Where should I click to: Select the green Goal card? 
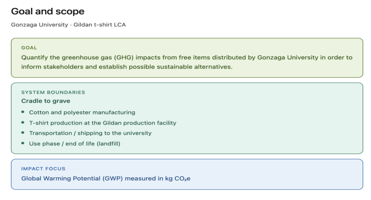point(187,58)
